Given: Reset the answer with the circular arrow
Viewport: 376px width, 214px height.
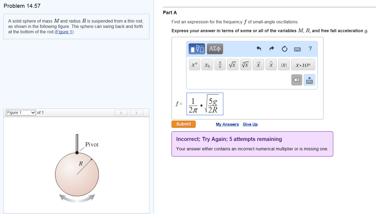Looking at the screenshot, I should pyautogui.click(x=284, y=49).
